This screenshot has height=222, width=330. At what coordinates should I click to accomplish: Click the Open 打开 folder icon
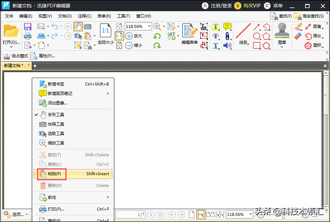[11, 31]
